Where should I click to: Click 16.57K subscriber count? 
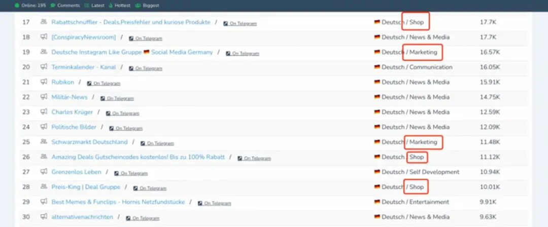coord(490,52)
